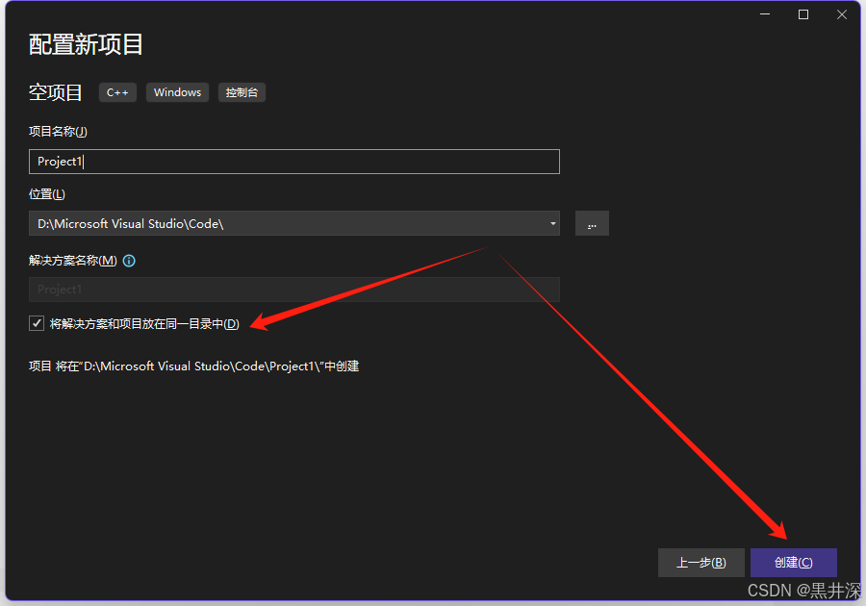Click the 配置新项目 heading
The width and height of the screenshot is (866, 606).
tap(86, 44)
